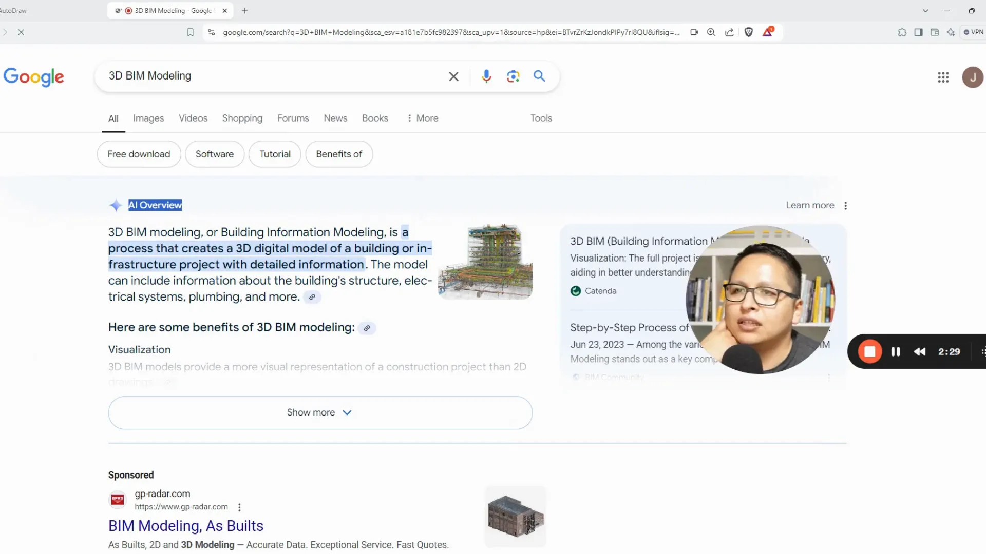Click the gp-radar.com site name
The height and width of the screenshot is (554, 986).
point(162,494)
